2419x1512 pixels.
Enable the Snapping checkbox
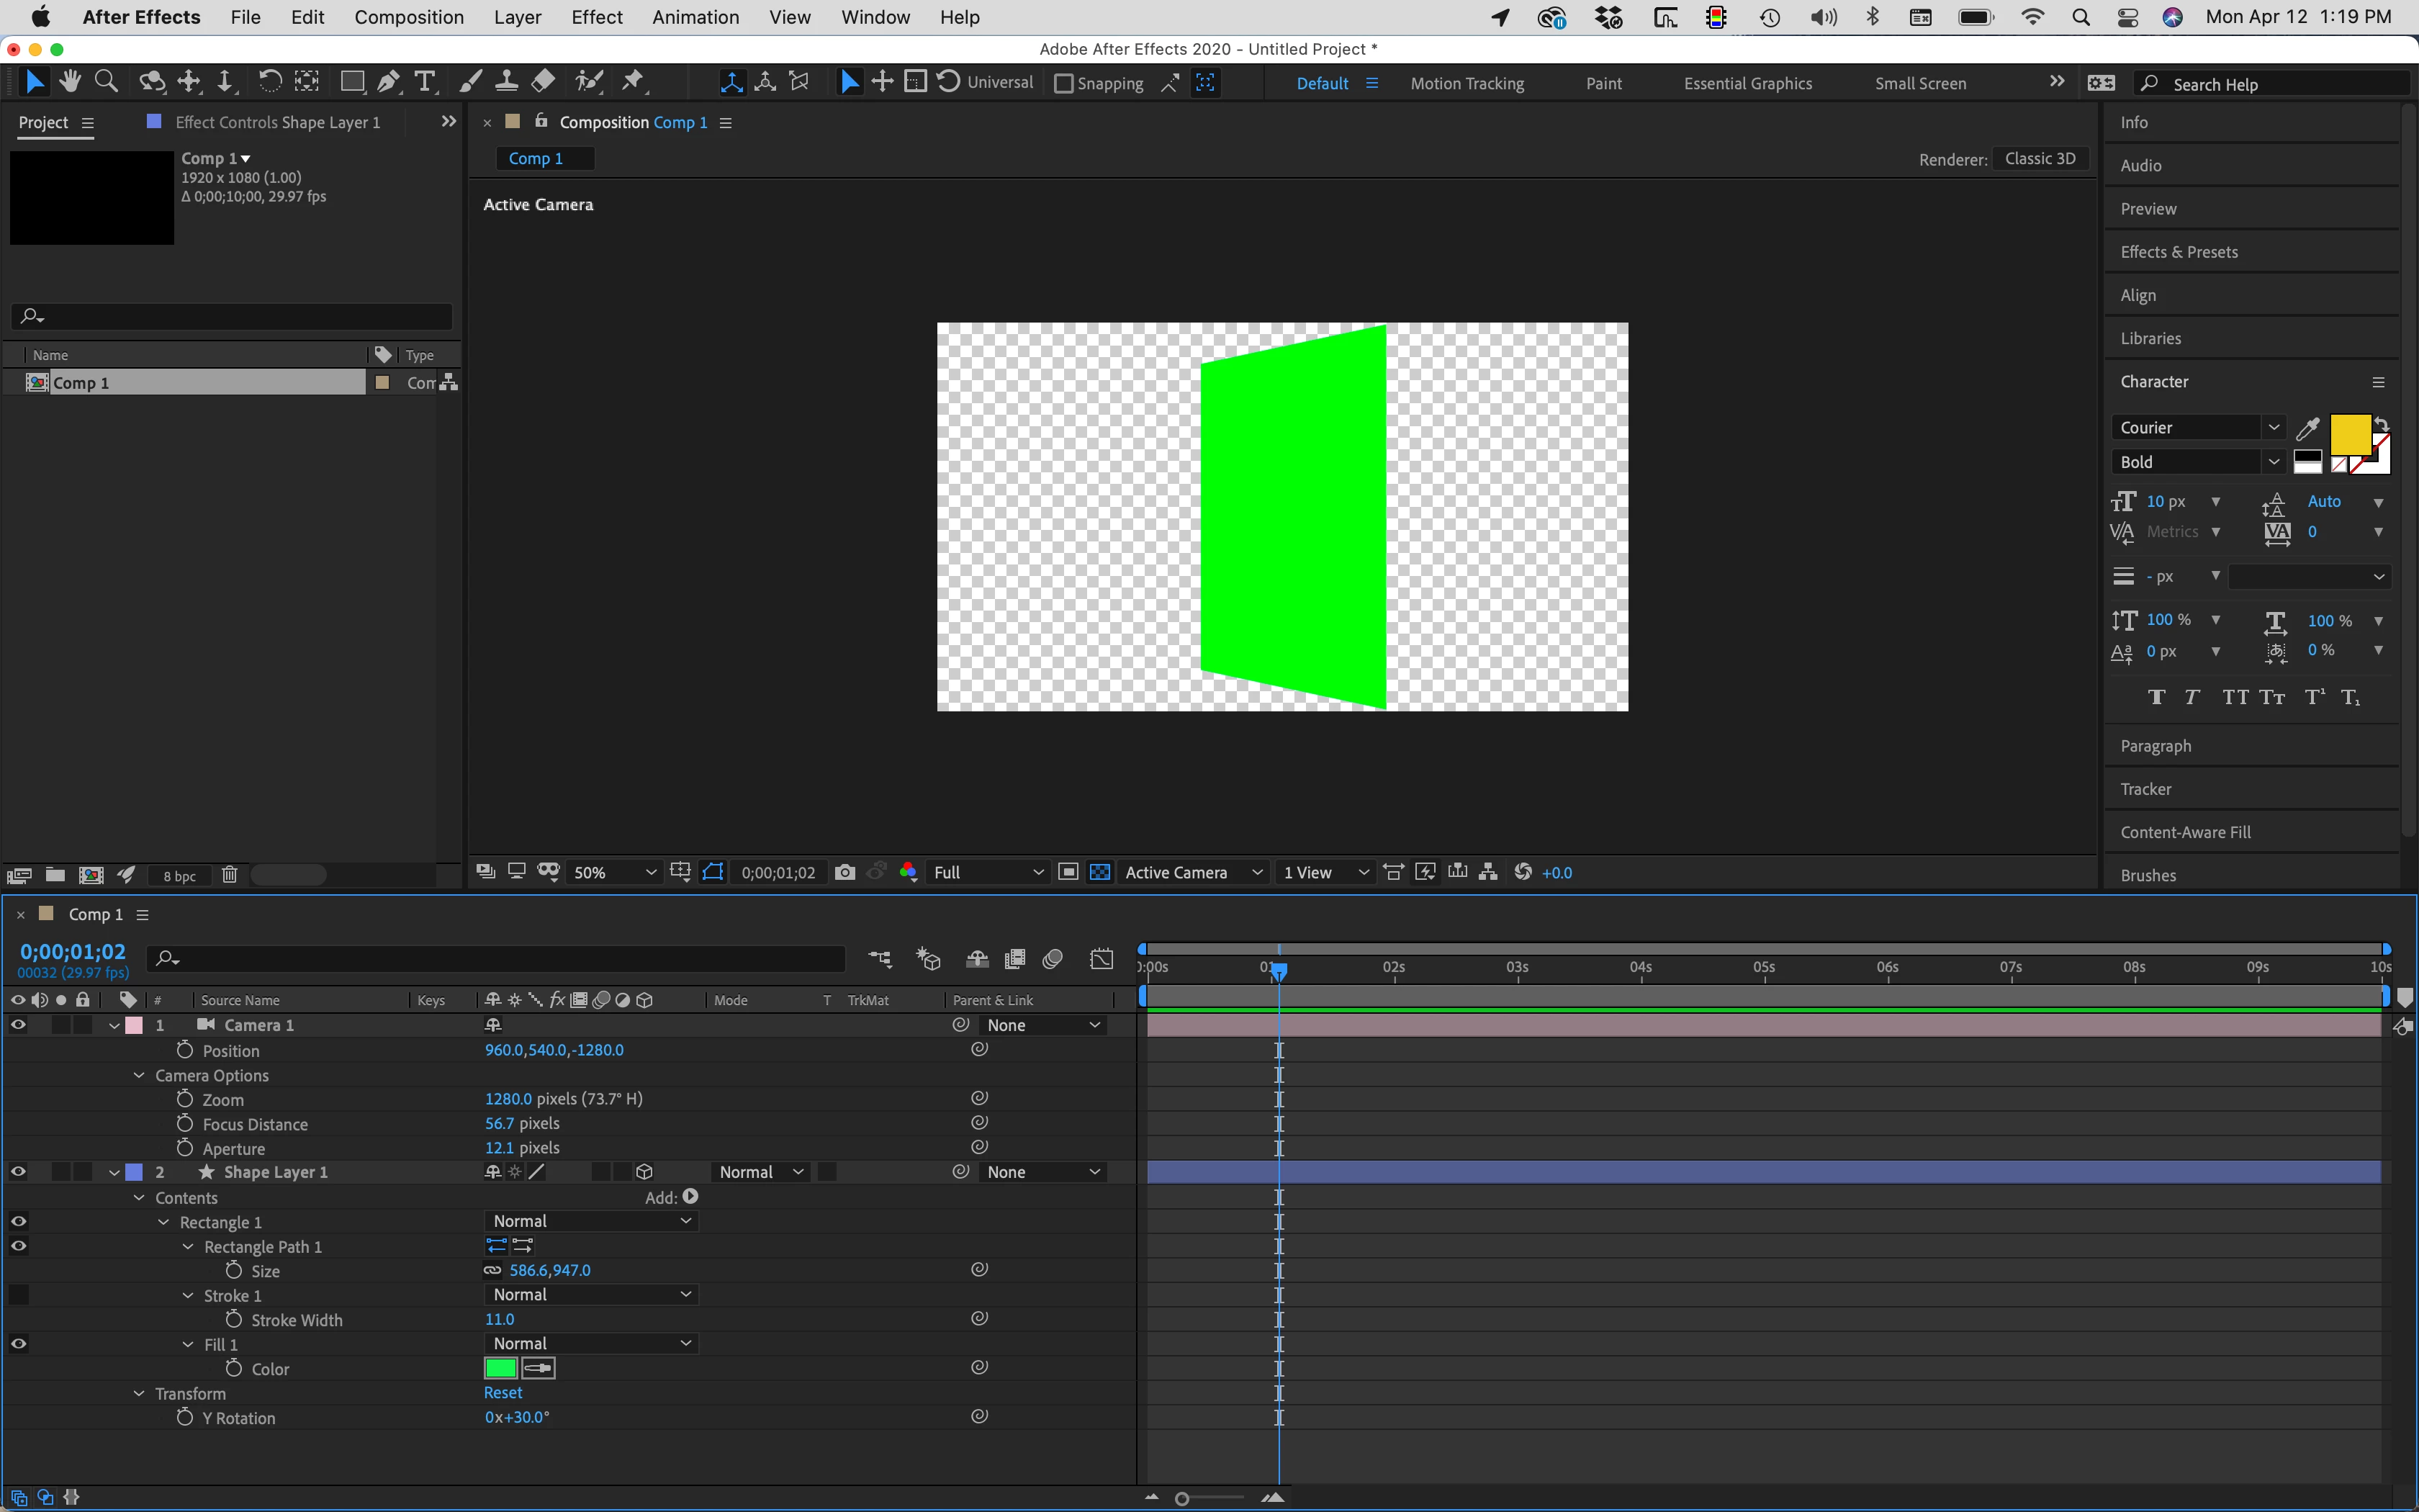[x=1063, y=84]
